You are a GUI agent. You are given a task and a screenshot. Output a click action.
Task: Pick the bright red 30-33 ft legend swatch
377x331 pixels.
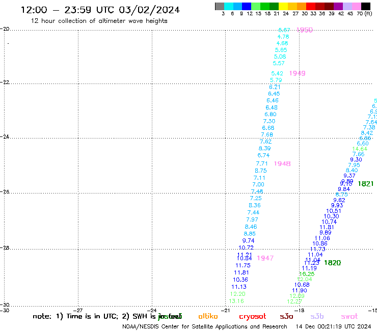click(x=311, y=6)
